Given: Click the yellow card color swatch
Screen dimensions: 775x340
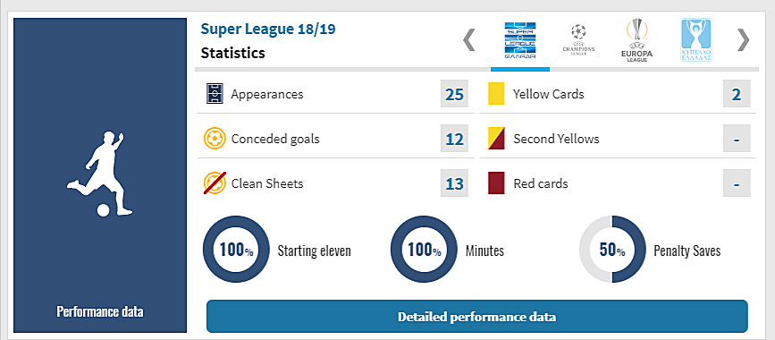Looking at the screenshot, I should 496,94.
